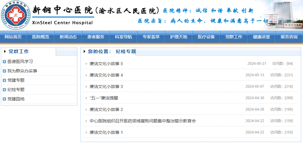This screenshot has height=145, width=303.
Task: Open the 中心医院组织召开医药领域腐败问题 article
Action: point(143,121)
